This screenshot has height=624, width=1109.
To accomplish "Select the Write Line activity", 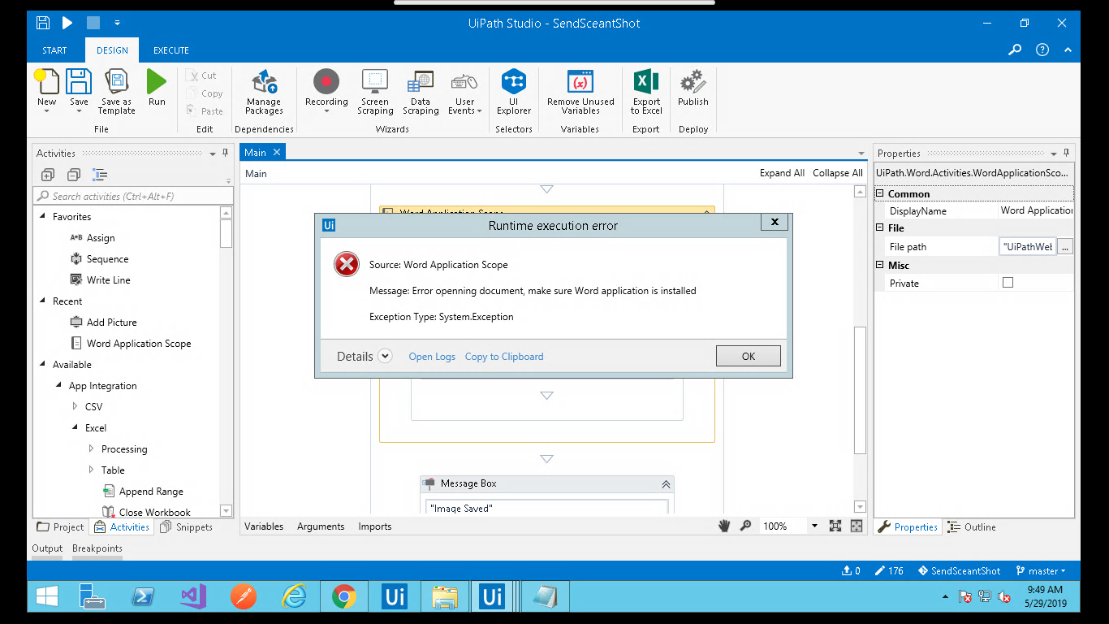I will point(108,280).
